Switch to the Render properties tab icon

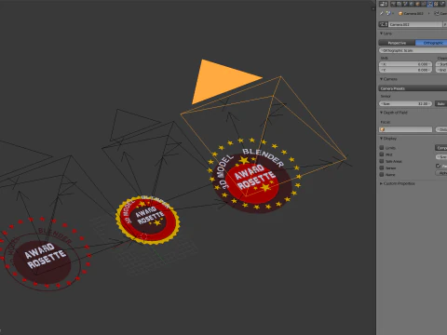[x=393, y=4]
